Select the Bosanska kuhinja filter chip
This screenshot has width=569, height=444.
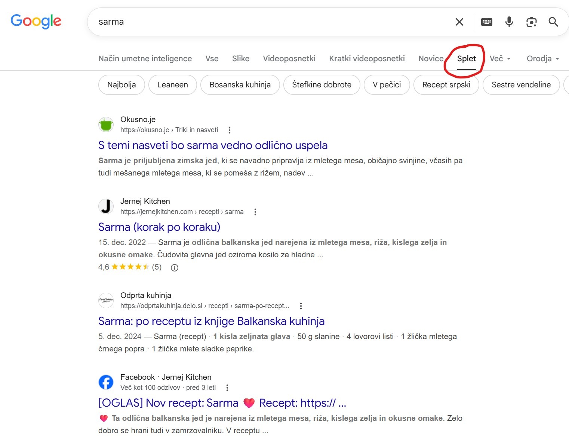(240, 85)
